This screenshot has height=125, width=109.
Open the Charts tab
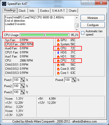coord(73,11)
